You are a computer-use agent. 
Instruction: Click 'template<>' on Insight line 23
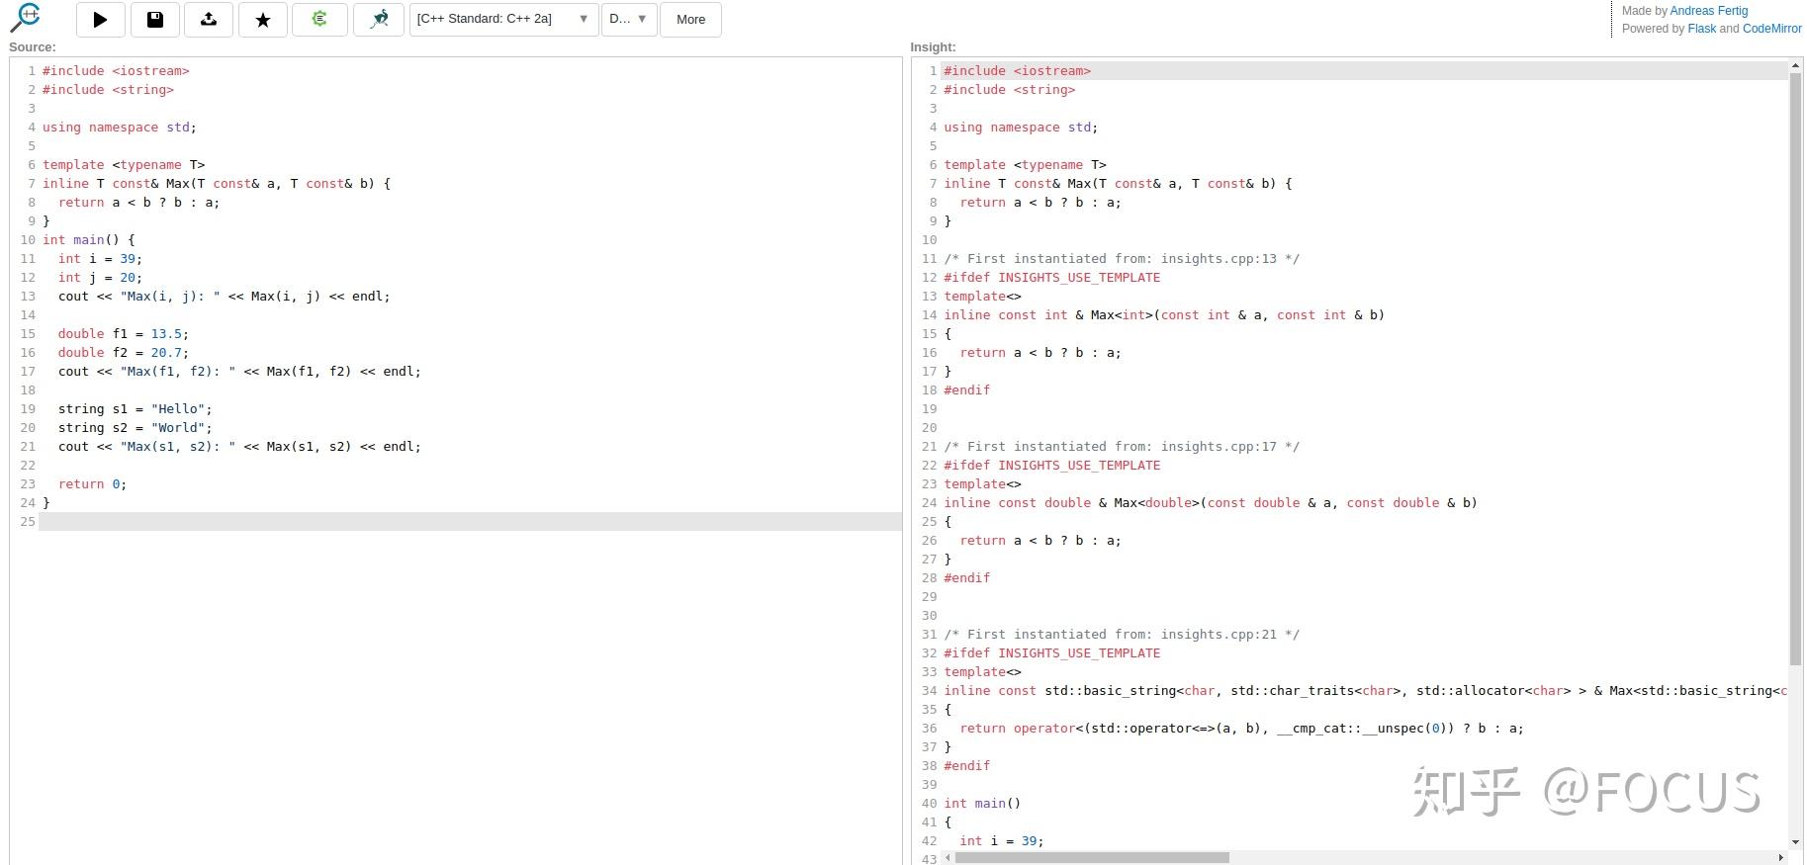pos(983,484)
